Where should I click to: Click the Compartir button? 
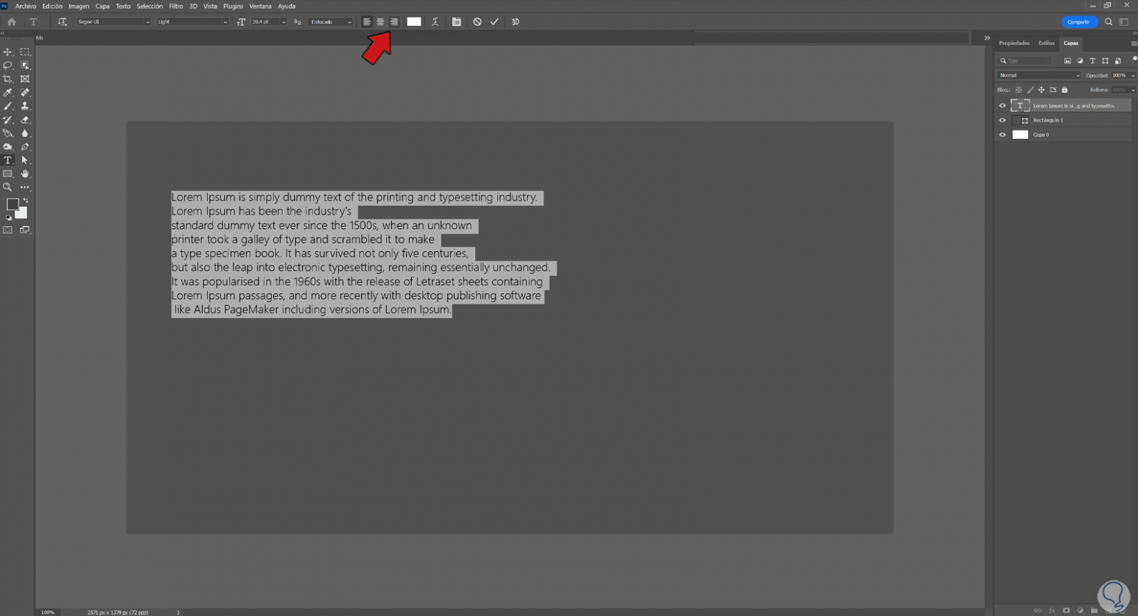[1079, 22]
